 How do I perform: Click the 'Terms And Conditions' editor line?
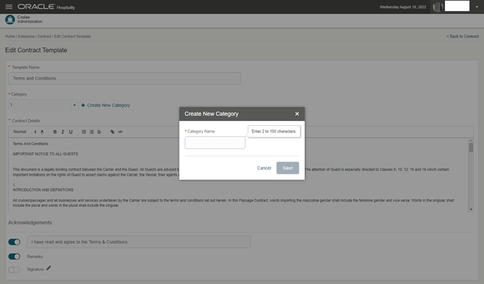30,144
